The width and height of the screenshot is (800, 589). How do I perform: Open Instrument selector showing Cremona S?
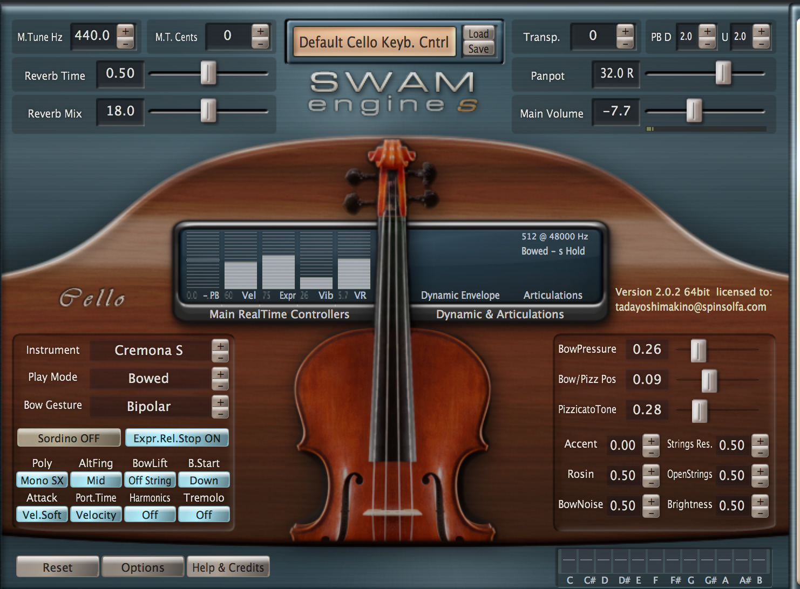click(150, 351)
